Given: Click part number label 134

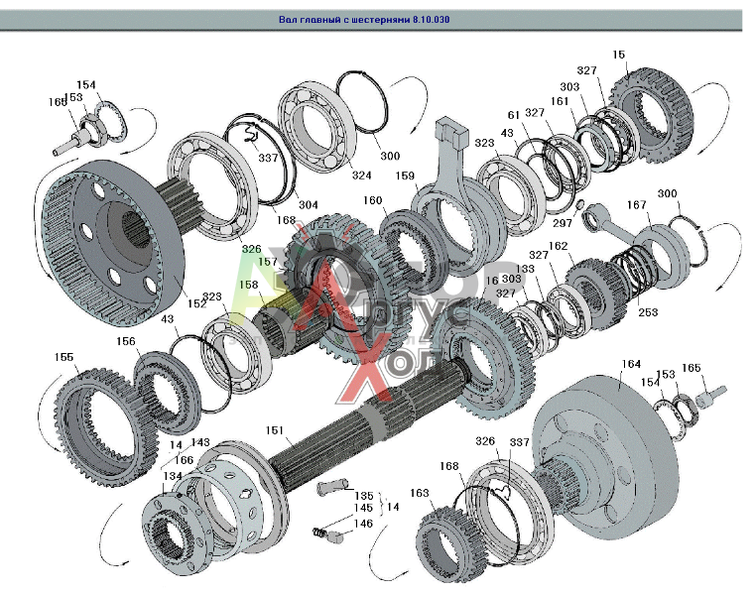Looking at the screenshot, I should point(146,477).
